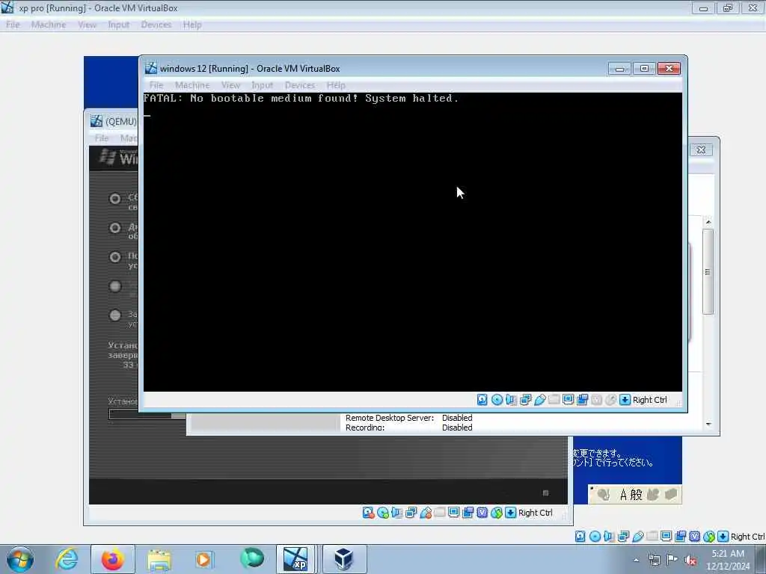Click Japanese IME mode A indicator
766x574 pixels.
[623, 495]
